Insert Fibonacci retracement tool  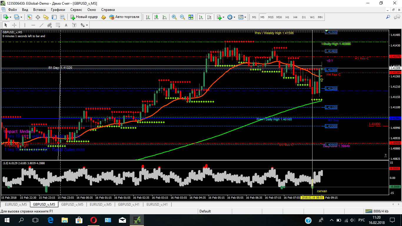click(58, 25)
